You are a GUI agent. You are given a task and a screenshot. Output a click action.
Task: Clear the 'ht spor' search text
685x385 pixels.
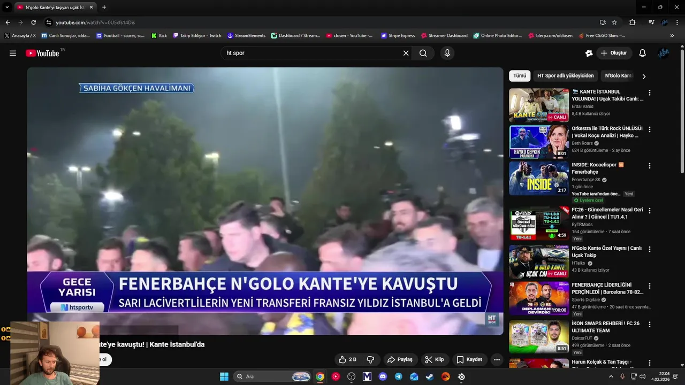pos(406,53)
